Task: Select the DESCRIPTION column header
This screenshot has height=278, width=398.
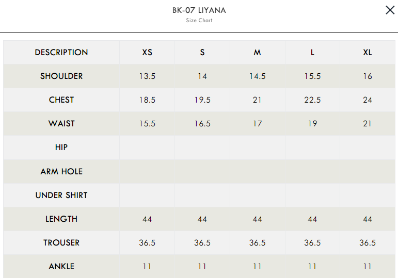Action: click(x=61, y=53)
